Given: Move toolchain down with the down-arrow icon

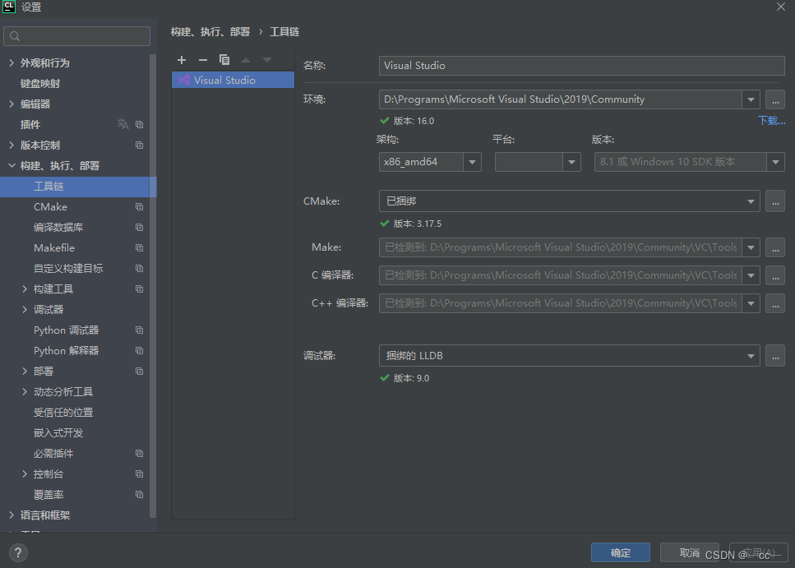Looking at the screenshot, I should click(x=266, y=59).
